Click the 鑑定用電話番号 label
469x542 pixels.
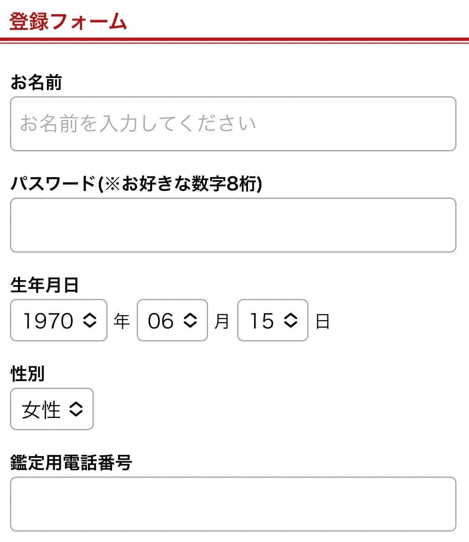(x=71, y=462)
